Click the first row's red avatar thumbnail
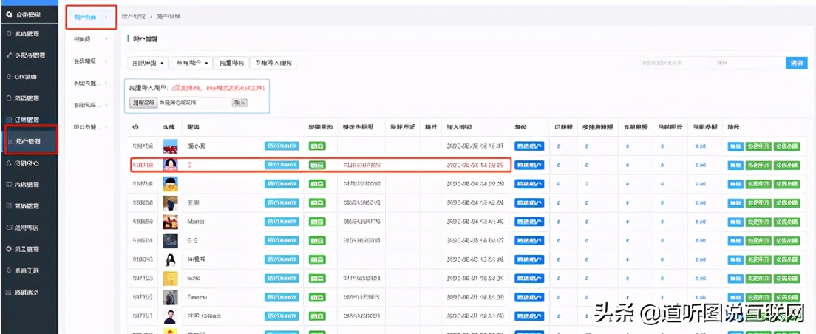 tap(170, 146)
